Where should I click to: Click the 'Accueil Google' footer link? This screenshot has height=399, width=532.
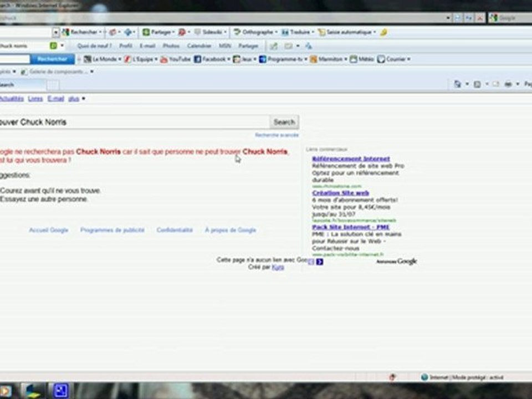click(49, 230)
